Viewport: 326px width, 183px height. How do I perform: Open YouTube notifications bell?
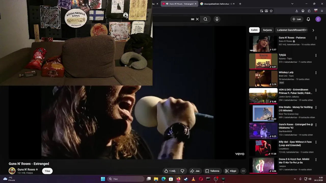click(x=308, y=19)
